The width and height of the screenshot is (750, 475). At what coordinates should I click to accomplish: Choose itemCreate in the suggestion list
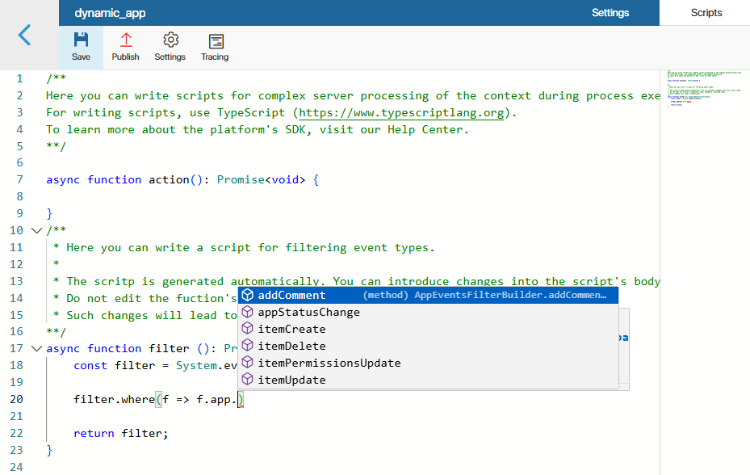[x=291, y=330]
